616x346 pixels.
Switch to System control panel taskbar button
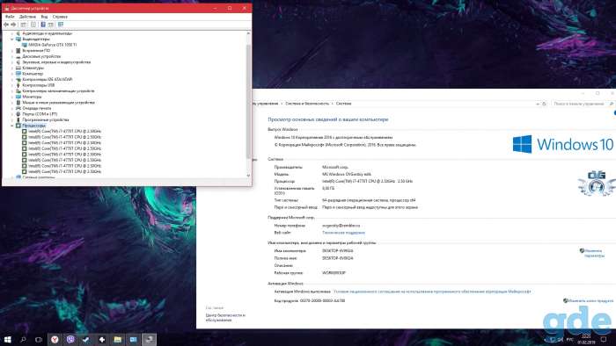point(133,339)
